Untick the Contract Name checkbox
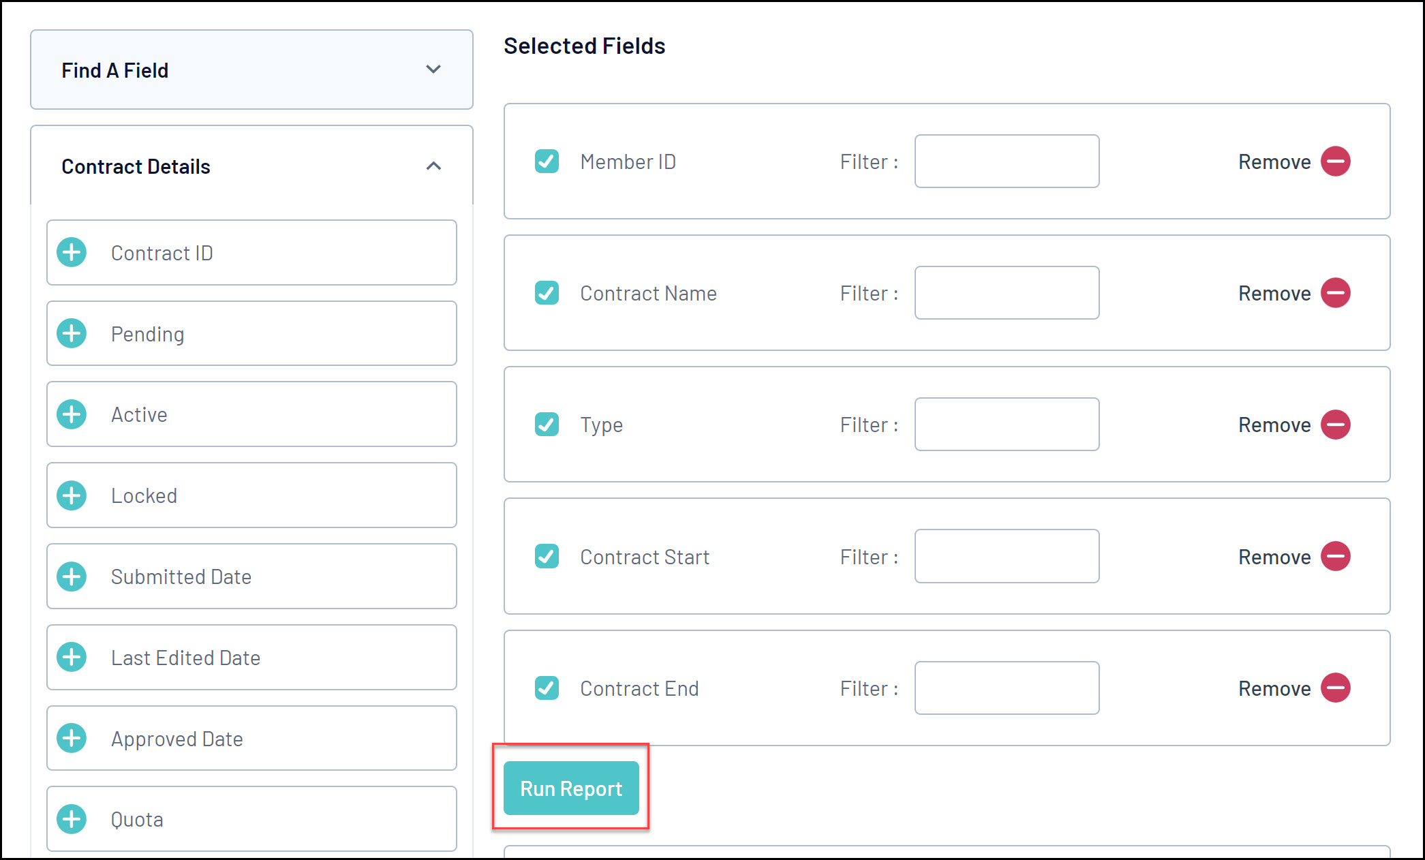 547,293
